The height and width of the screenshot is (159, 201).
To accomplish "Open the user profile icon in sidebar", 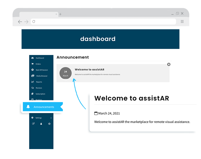I will pyautogui.click(x=41, y=124).
